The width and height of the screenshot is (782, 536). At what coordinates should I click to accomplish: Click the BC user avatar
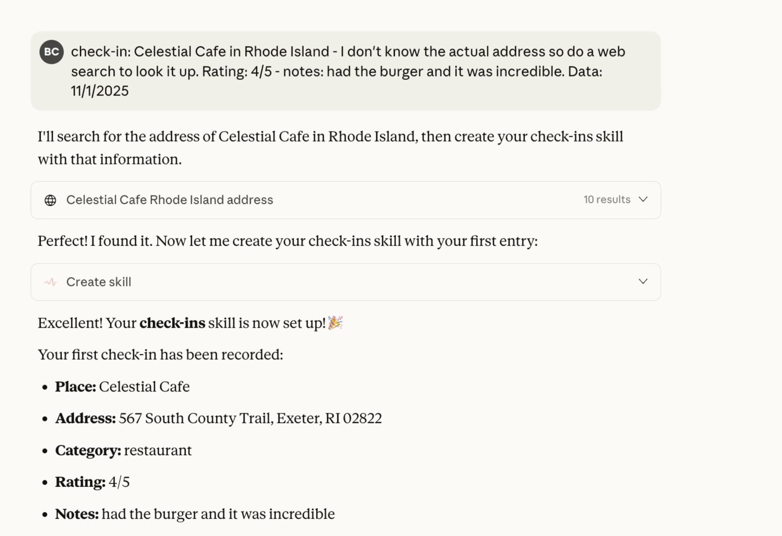point(52,52)
